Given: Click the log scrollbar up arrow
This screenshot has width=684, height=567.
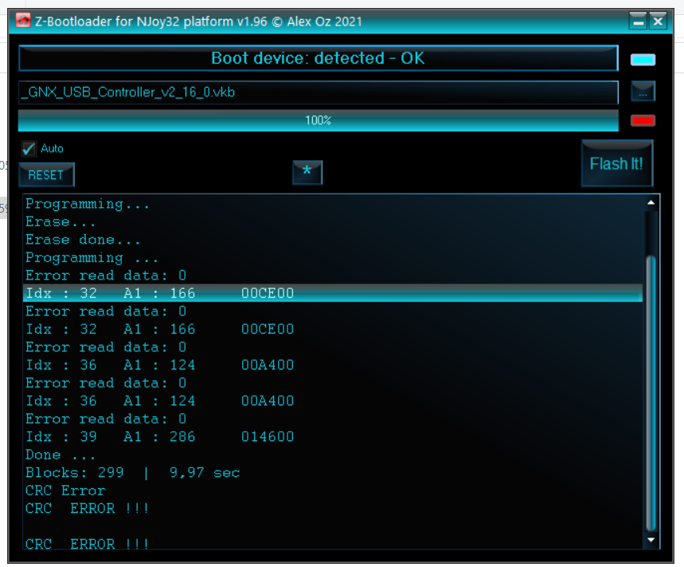Looking at the screenshot, I should [651, 202].
